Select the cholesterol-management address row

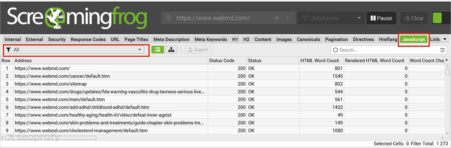(110, 131)
